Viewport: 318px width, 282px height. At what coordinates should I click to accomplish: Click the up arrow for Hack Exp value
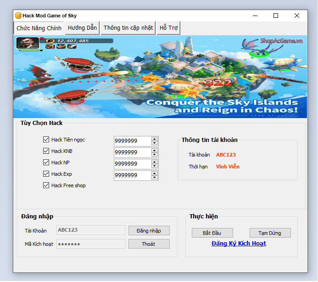click(155, 174)
